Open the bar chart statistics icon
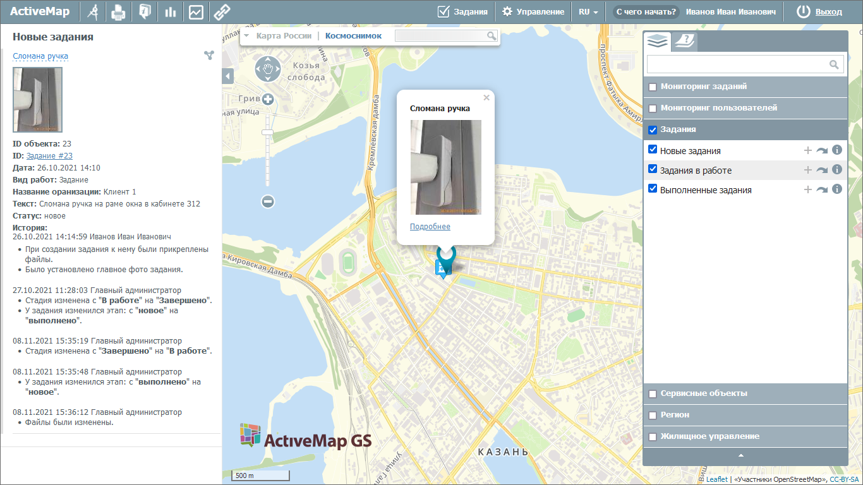Viewport: 863px width, 485px height. (x=170, y=12)
